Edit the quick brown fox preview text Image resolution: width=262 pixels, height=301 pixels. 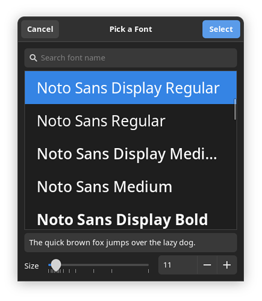pyautogui.click(x=131, y=243)
